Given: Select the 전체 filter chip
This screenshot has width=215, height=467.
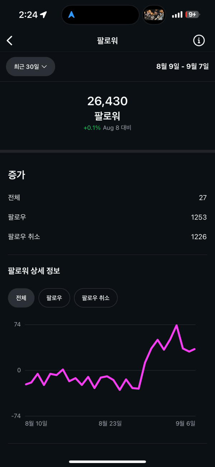Looking at the screenshot, I should [21, 298].
